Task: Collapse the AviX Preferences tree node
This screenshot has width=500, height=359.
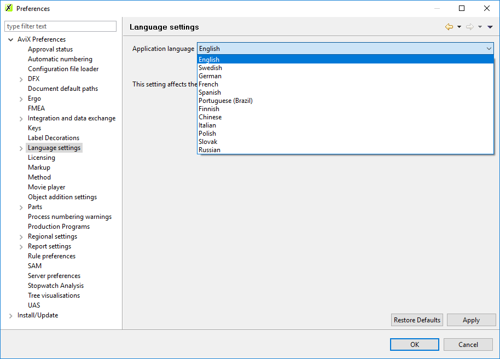Action: coord(10,39)
